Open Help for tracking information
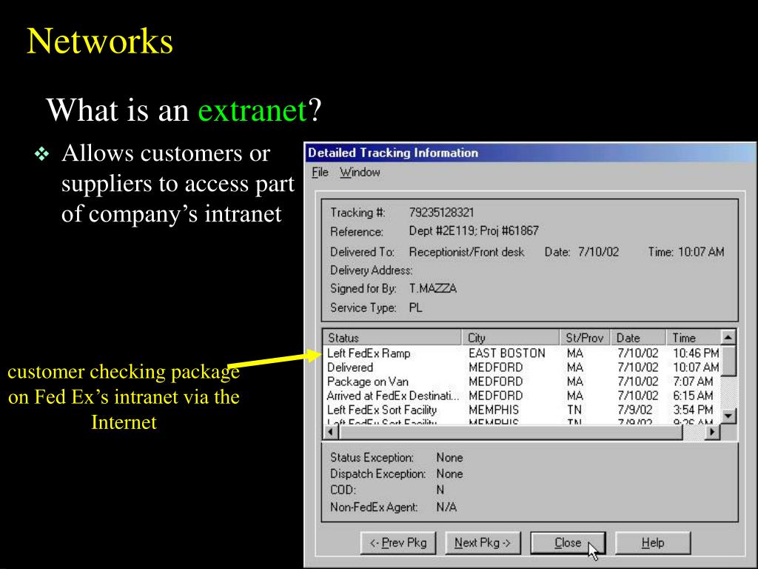Viewport: 758px width, 569px height. pos(653,543)
